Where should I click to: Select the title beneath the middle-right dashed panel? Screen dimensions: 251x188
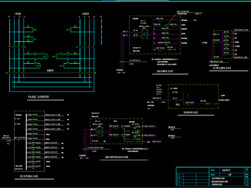191,112
